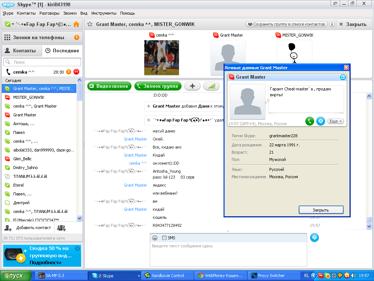Open the Помощь menu
The image size is (374, 281).
point(127,13)
